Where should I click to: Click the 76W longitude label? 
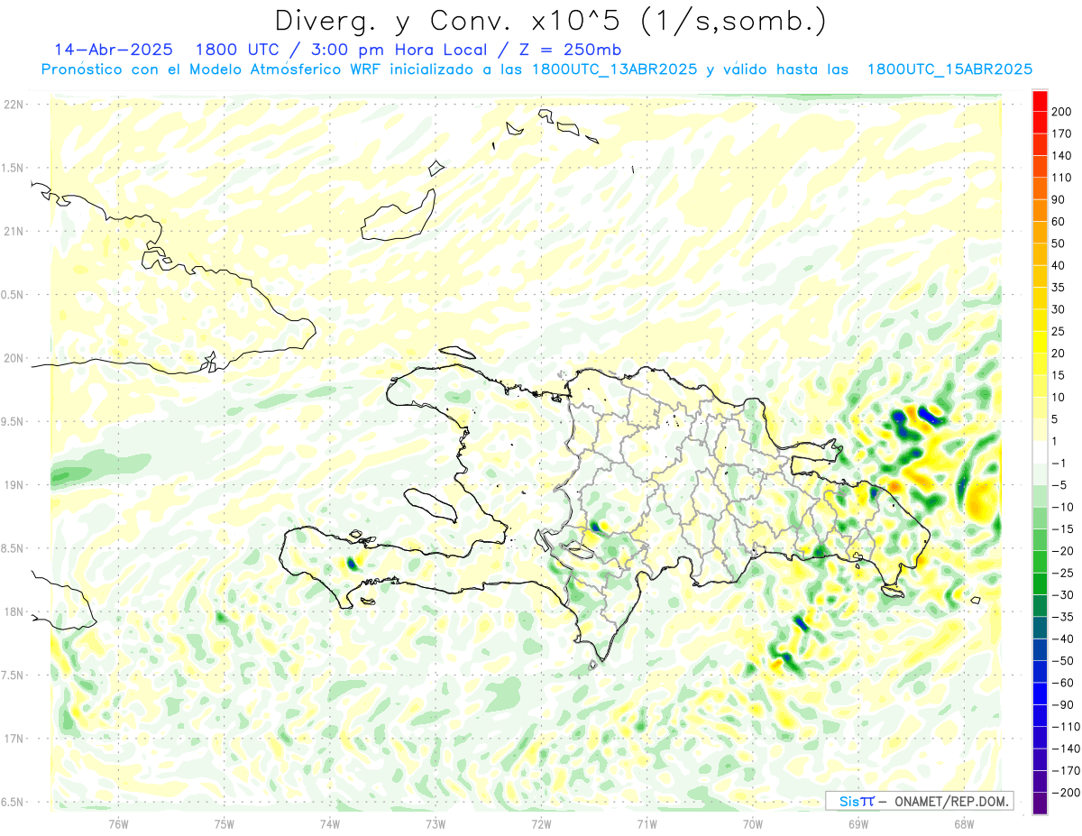(x=118, y=823)
